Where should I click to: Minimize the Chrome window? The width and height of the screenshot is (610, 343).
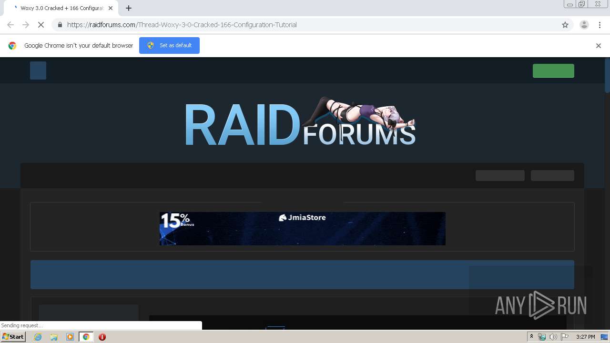(570, 4)
